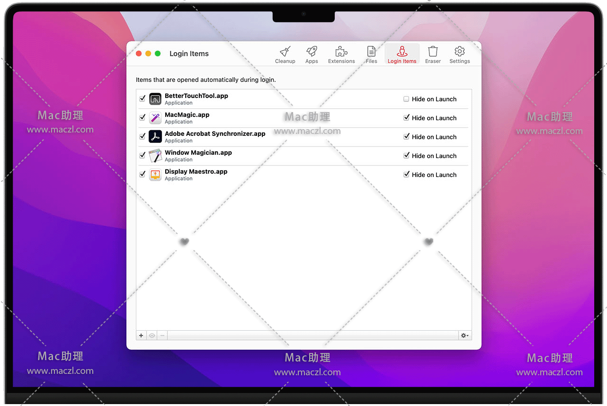The image size is (607, 406).
Task: Switch to the Apps rocket section
Action: click(312, 54)
